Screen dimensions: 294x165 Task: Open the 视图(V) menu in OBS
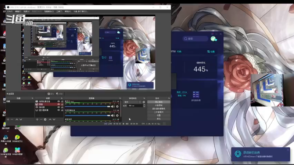click(x=26, y=12)
